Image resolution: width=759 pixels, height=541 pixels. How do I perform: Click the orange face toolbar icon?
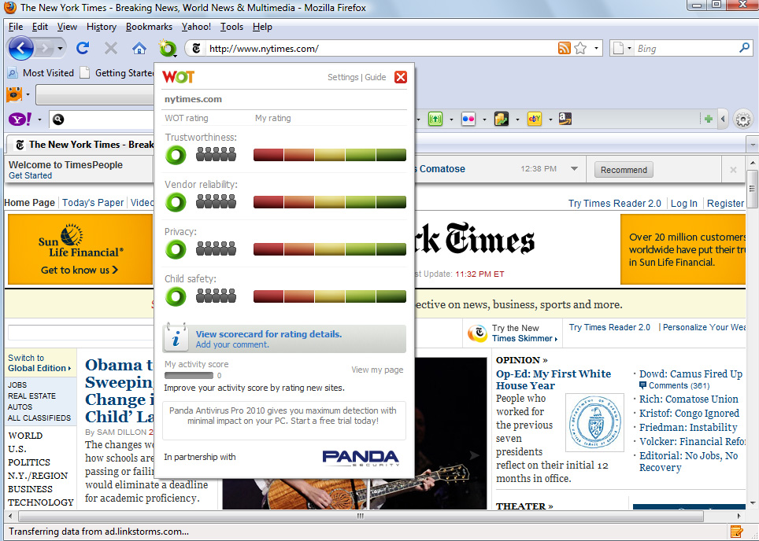(14, 94)
